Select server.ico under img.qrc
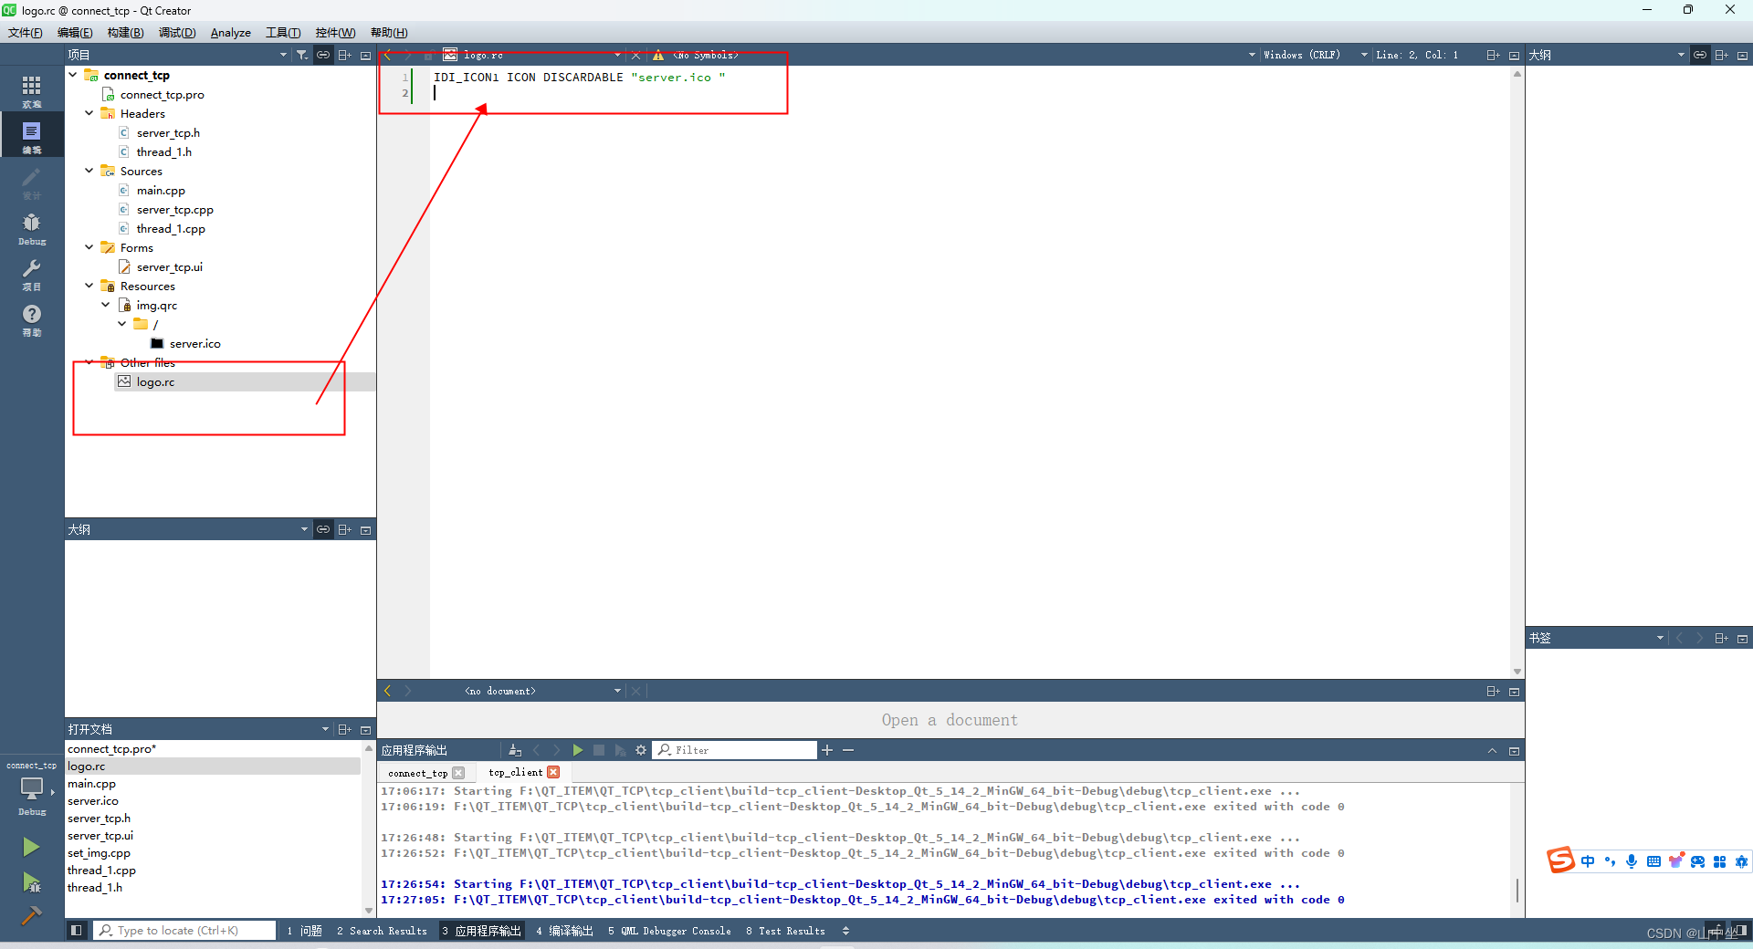Viewport: 1753px width, 949px height. pos(194,343)
